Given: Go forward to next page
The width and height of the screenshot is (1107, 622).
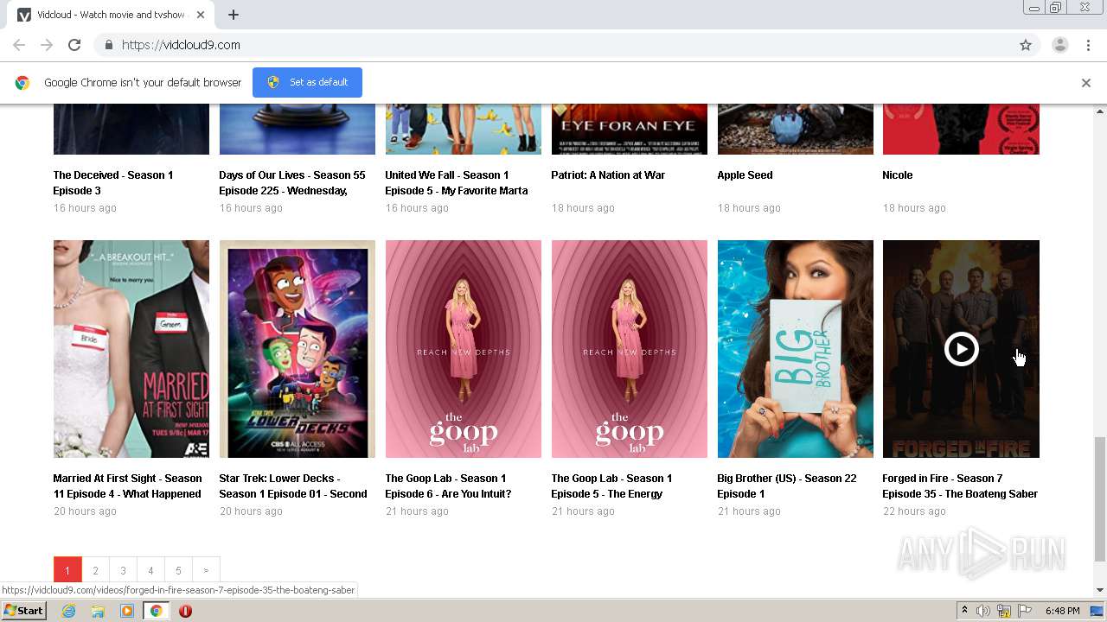Looking at the screenshot, I should pos(47,45).
